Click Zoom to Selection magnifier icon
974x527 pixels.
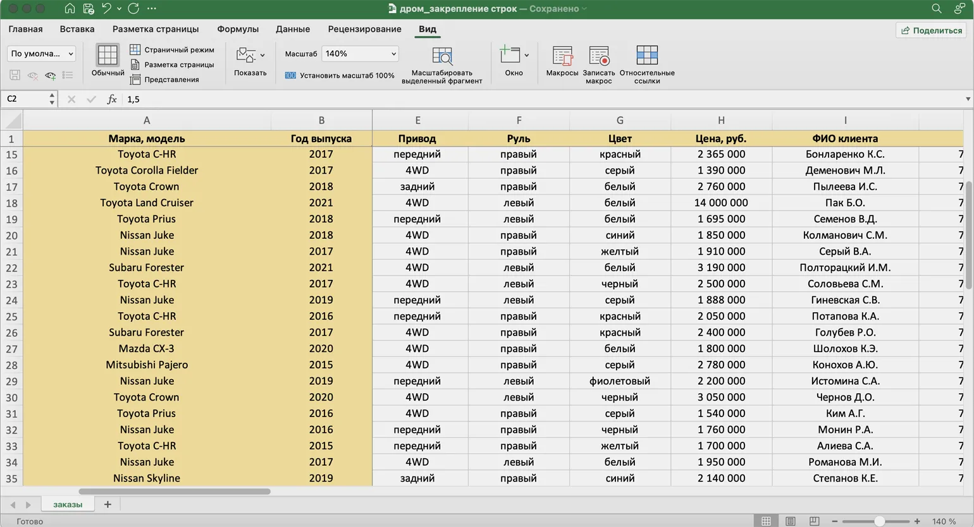click(x=441, y=56)
